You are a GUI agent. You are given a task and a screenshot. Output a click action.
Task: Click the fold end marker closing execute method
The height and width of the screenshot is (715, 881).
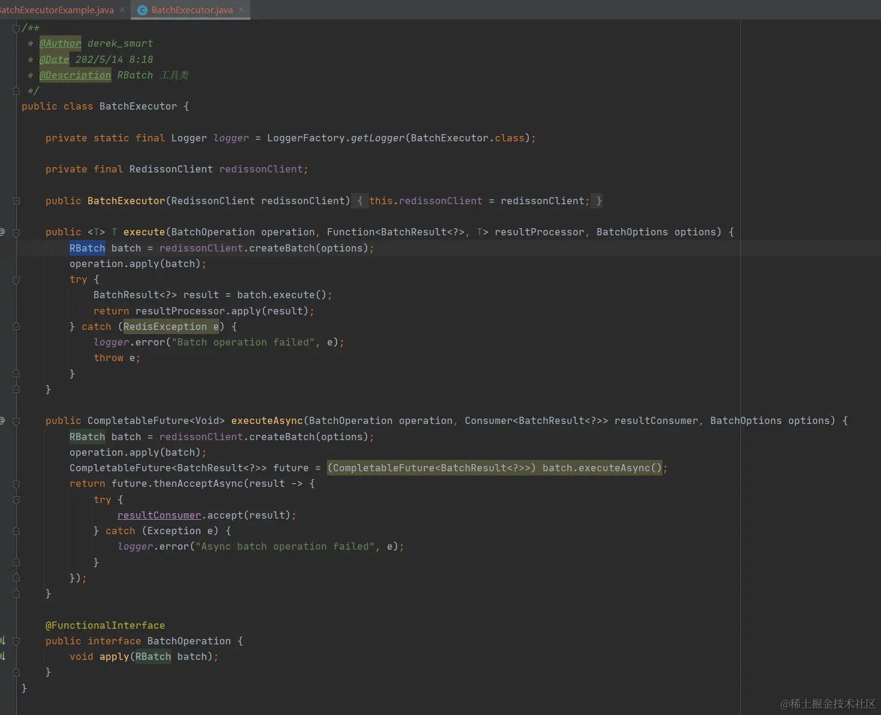click(16, 389)
